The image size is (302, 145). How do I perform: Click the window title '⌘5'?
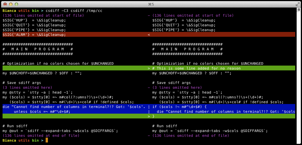[x=151, y=4]
